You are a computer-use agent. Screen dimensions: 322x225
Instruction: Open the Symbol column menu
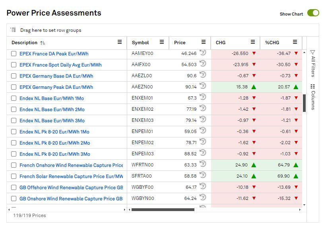pyautogui.click(x=162, y=42)
